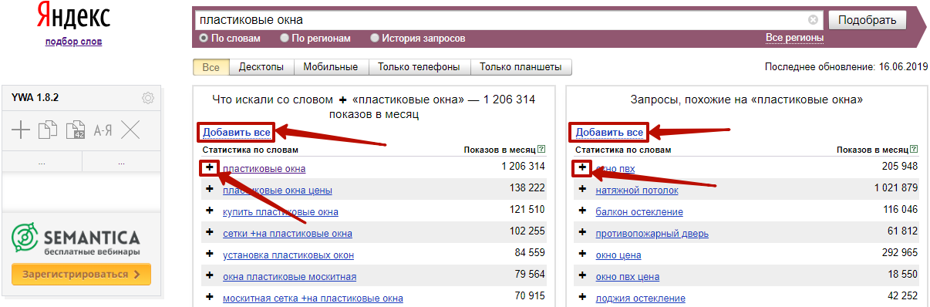Open help icon beside left Показов в месяц
The image size is (930, 307).
(541, 149)
